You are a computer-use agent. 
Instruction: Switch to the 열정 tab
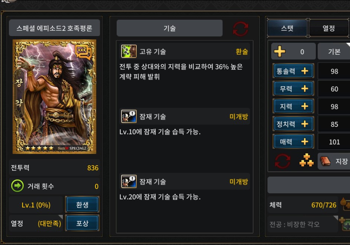(329, 28)
